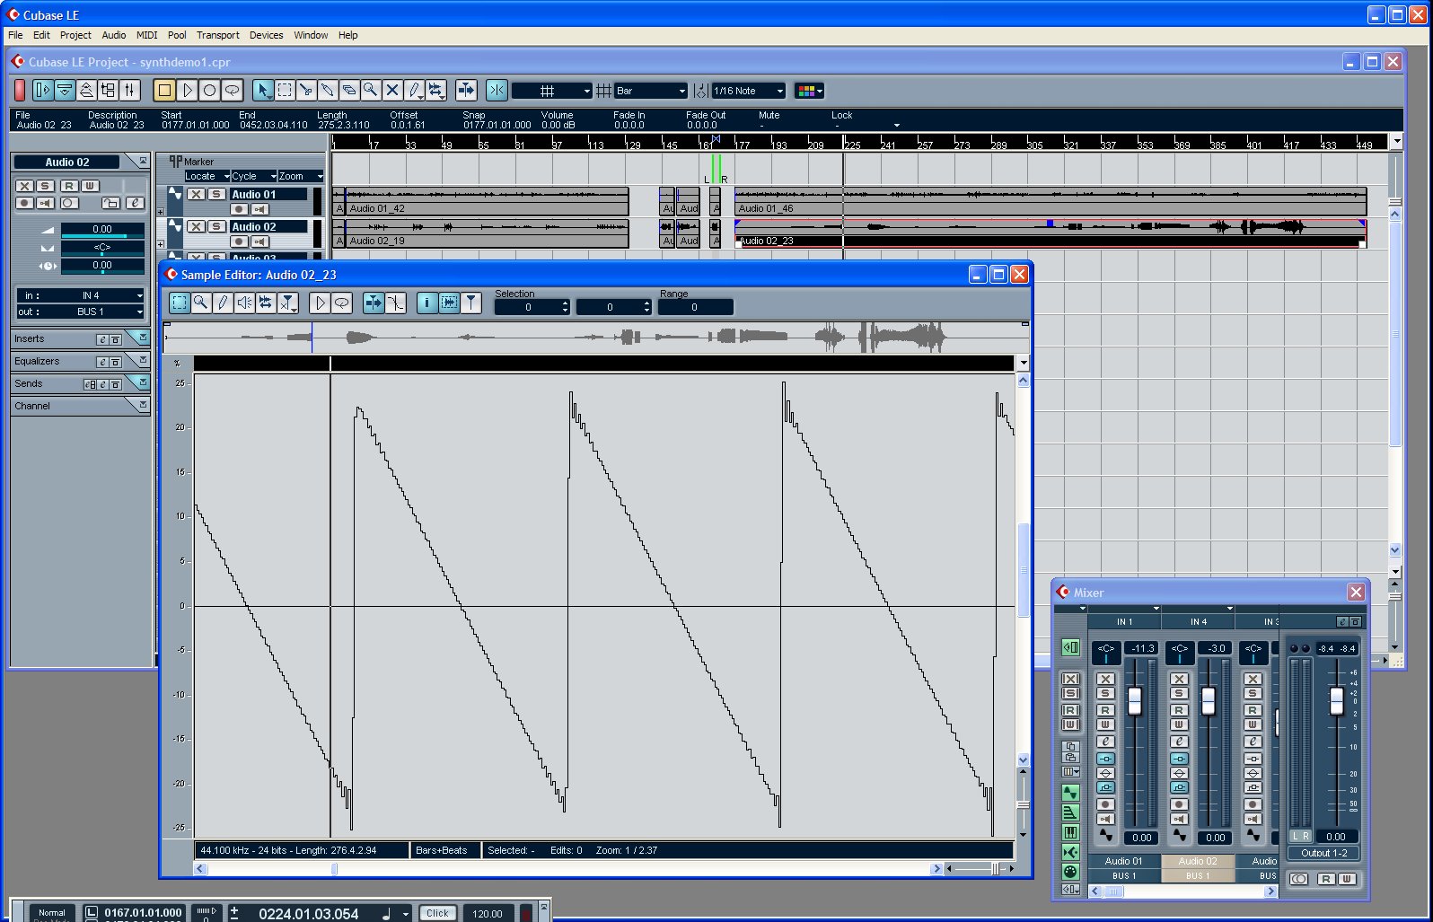Open the File menu

pyautogui.click(x=15, y=35)
